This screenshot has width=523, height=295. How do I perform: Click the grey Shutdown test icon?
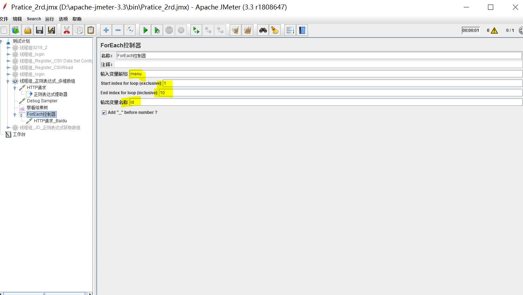point(181,30)
